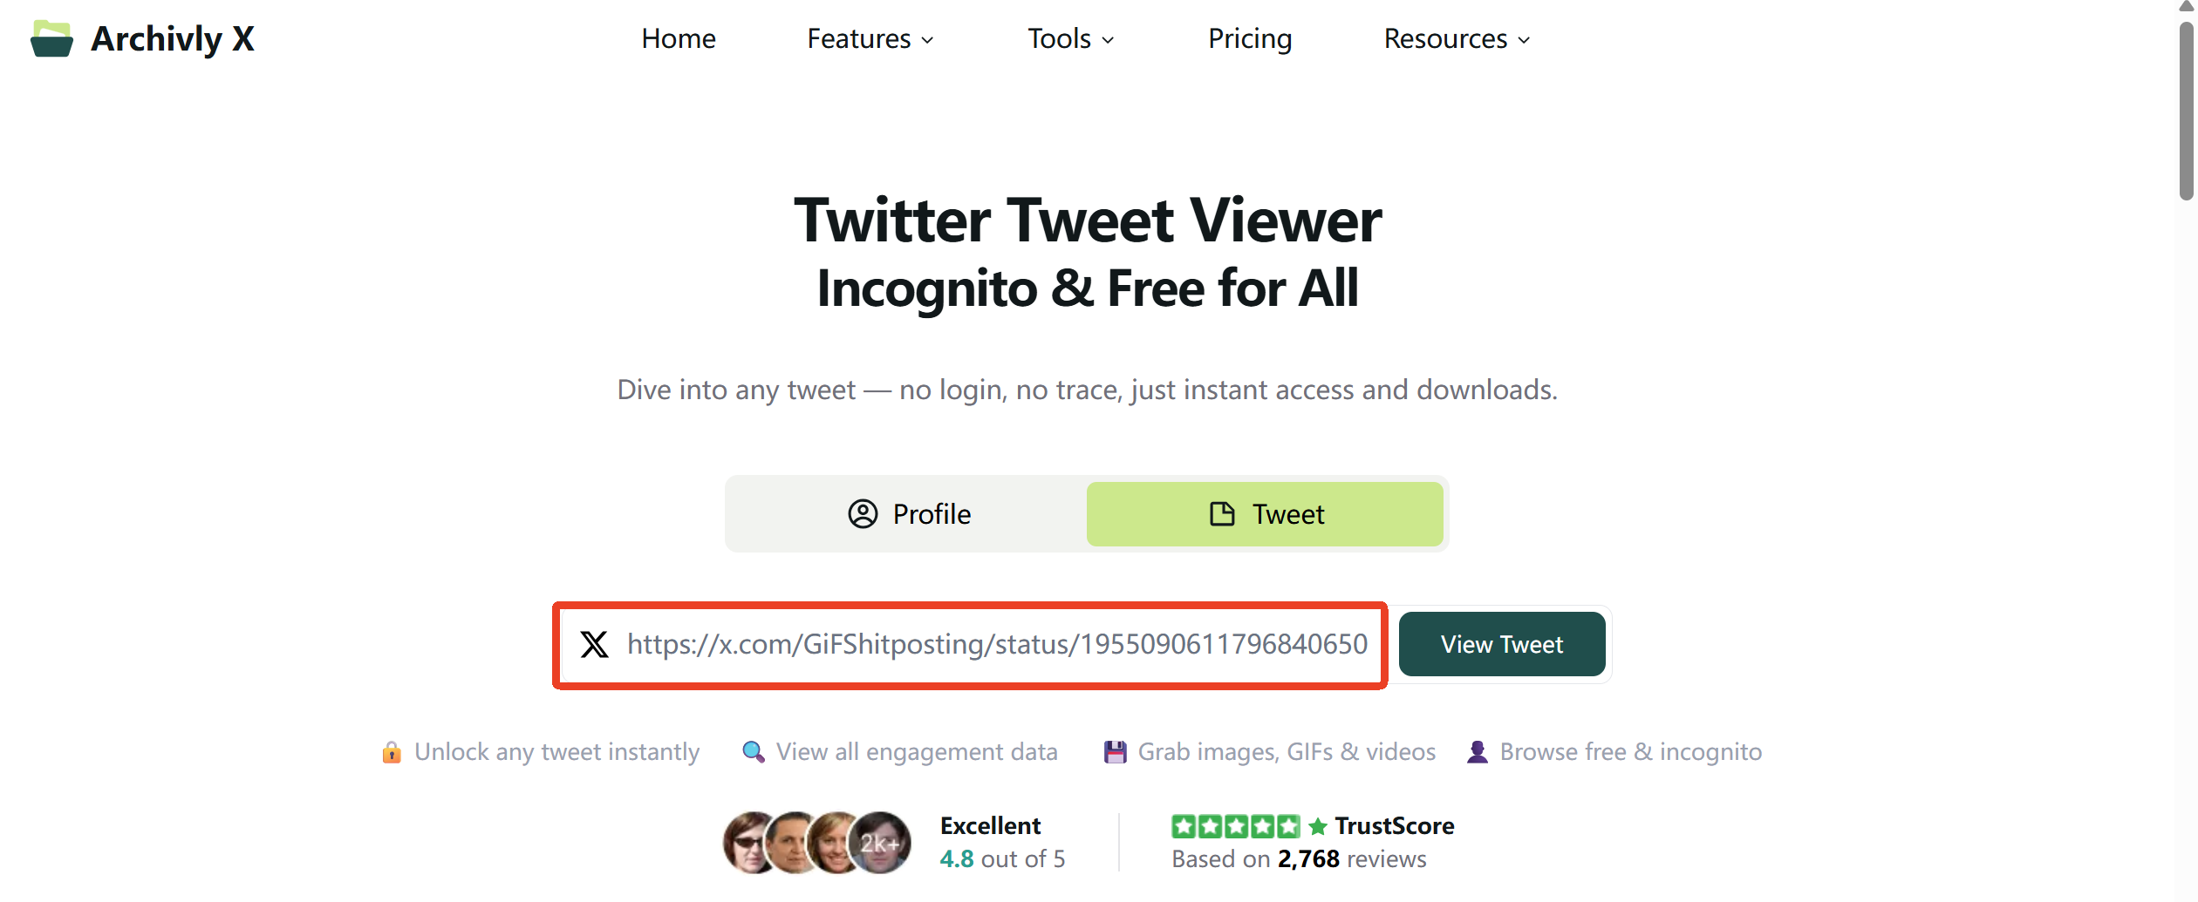This screenshot has width=2198, height=902.
Task: Switch the viewer mode to Profile
Action: coord(909,514)
